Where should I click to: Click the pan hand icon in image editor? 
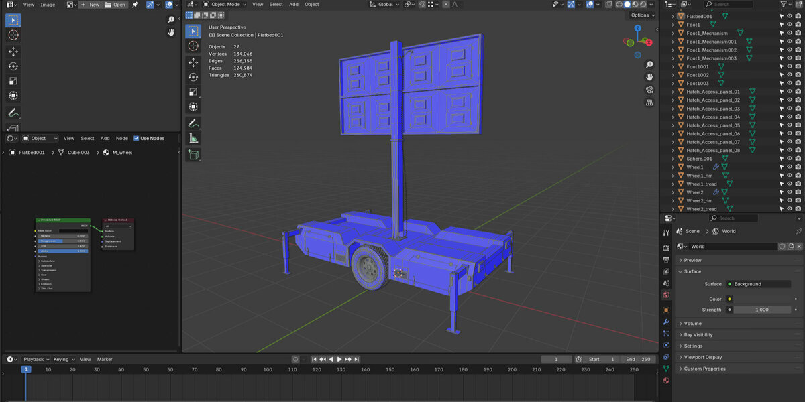[x=171, y=31]
